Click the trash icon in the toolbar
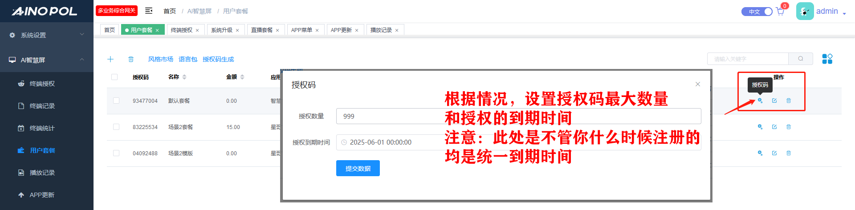This screenshot has height=210, width=855. coord(131,59)
